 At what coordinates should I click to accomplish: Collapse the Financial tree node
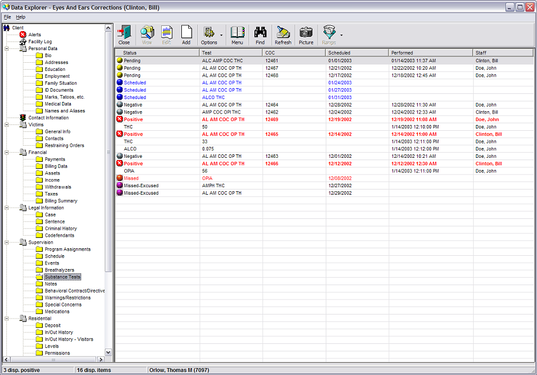click(x=6, y=152)
